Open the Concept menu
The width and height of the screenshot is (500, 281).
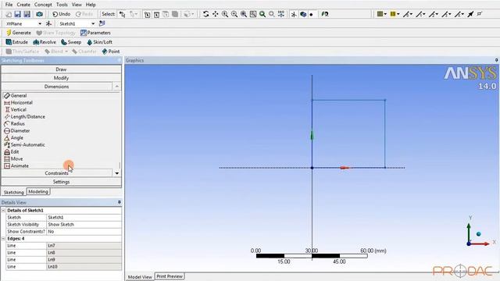(43, 5)
